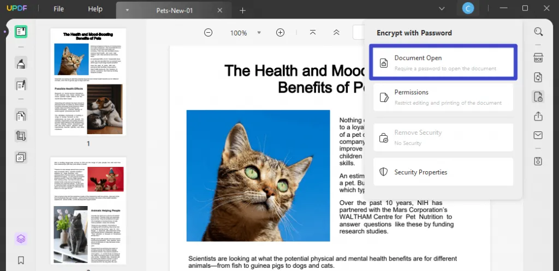Click the Convert PDF icon on right sidebar

(538, 77)
